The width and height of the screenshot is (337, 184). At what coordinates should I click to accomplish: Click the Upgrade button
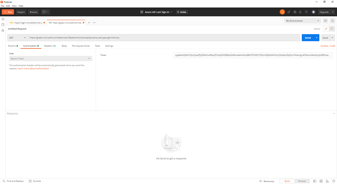pyautogui.click(x=324, y=12)
